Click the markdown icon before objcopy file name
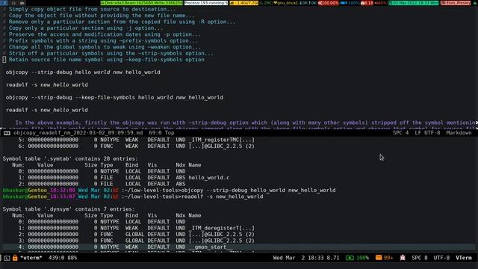478x269 pixels. [x=7, y=133]
